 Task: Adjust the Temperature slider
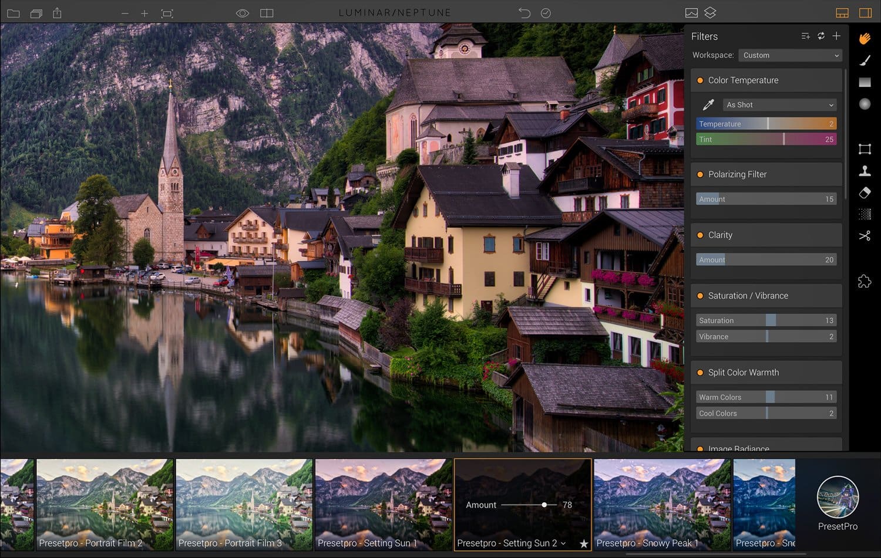pyautogui.click(x=766, y=124)
